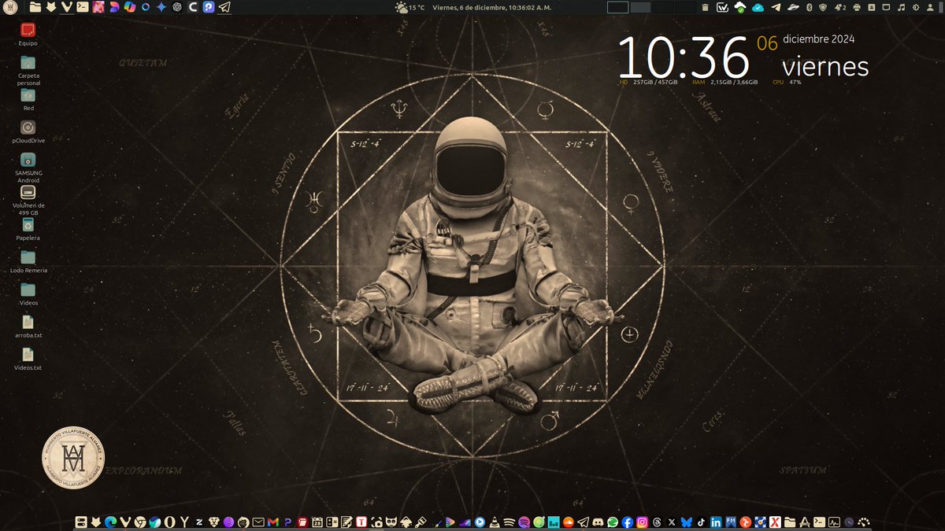Image resolution: width=945 pixels, height=531 pixels.
Task: Open the Bluetooth tray applet
Action: (810, 7)
